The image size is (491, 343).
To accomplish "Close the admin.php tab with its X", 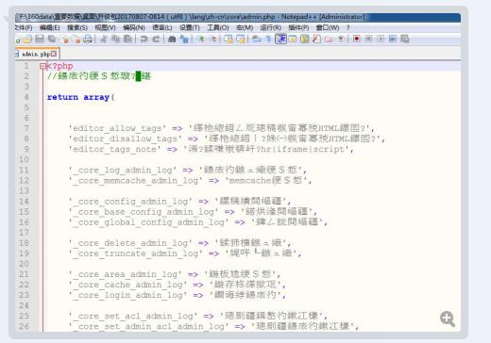I will pyautogui.click(x=54, y=54).
